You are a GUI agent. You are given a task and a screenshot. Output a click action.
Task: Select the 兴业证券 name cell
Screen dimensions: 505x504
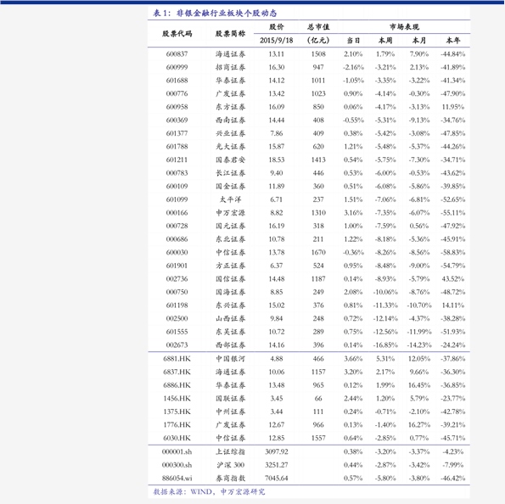tap(230, 133)
